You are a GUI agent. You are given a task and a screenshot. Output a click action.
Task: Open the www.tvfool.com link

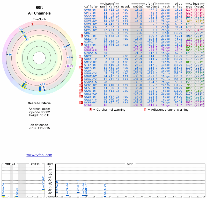(x=39, y=155)
